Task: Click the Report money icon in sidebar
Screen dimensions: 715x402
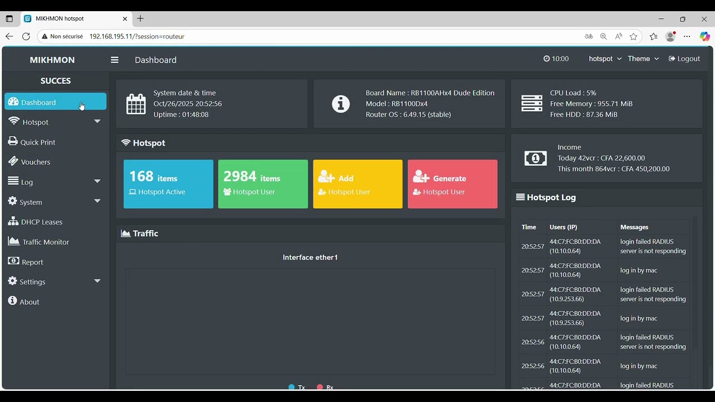Action: [13, 261]
